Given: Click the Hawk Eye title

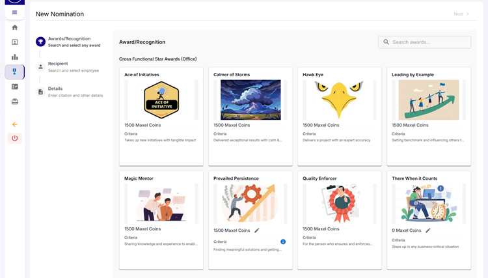Looking at the screenshot, I should pyautogui.click(x=313, y=75).
